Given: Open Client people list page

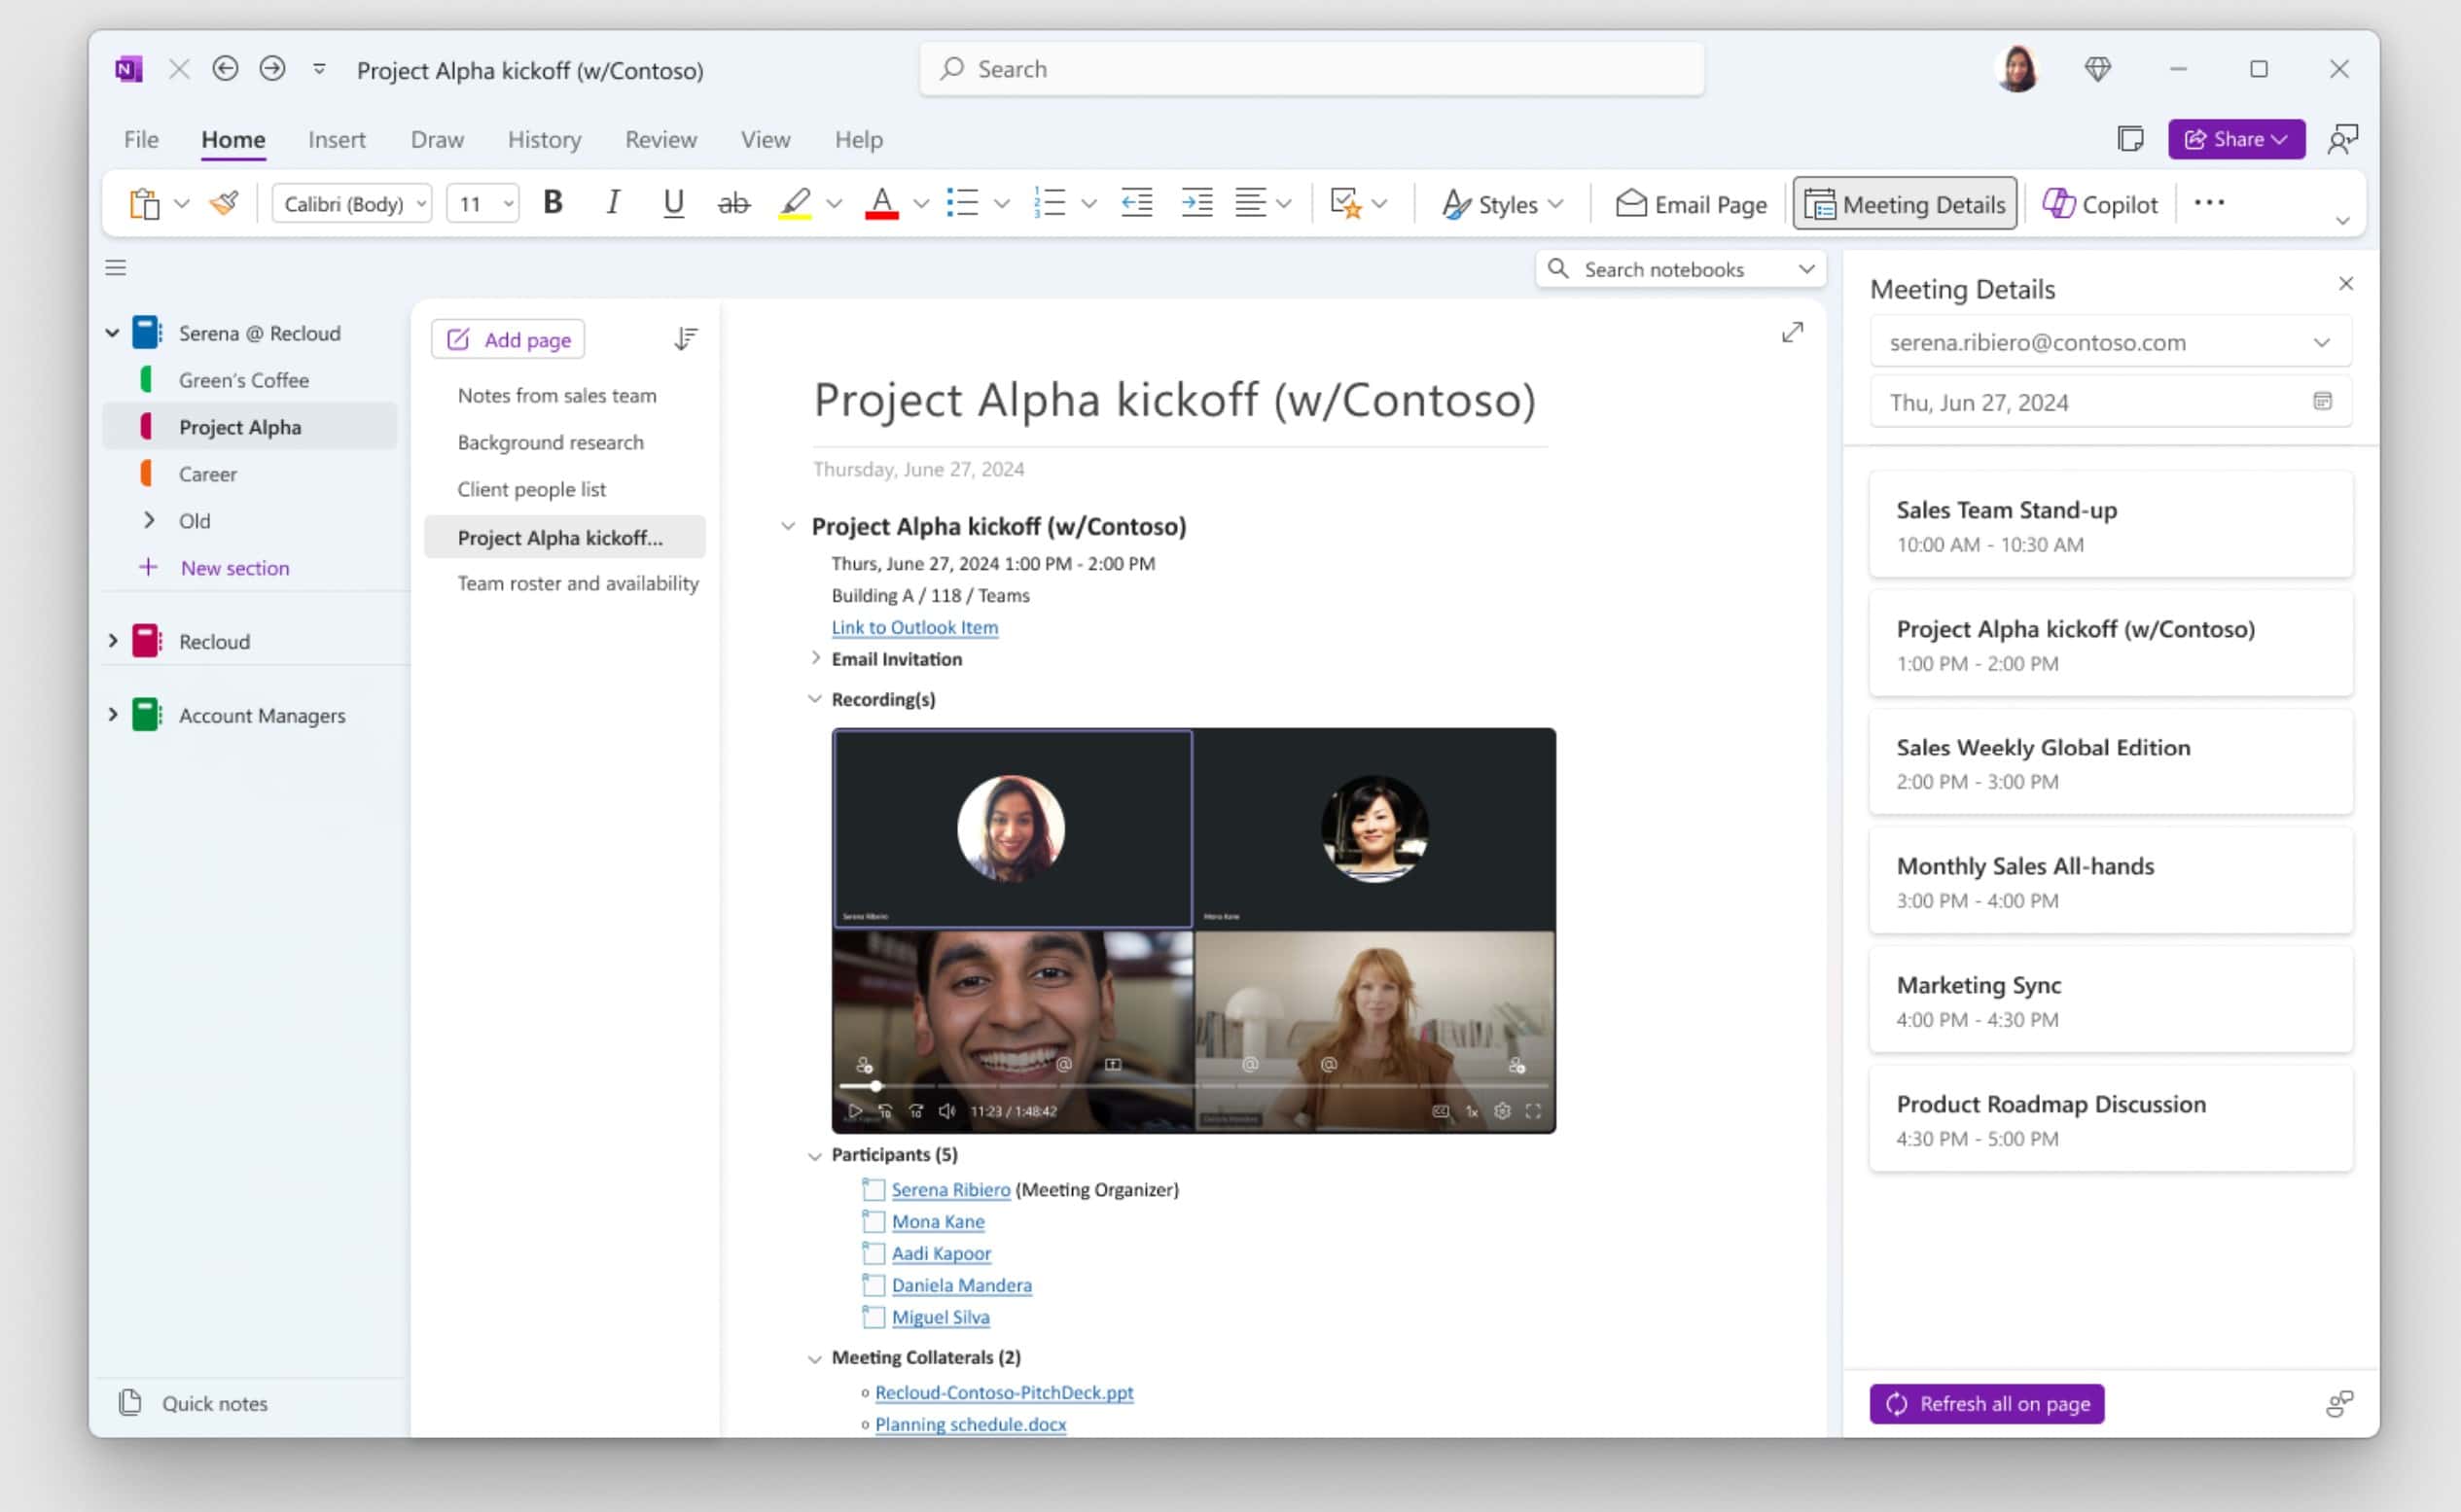Looking at the screenshot, I should [x=531, y=489].
